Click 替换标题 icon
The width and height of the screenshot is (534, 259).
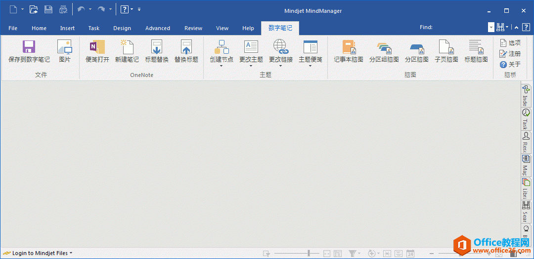coord(186,46)
